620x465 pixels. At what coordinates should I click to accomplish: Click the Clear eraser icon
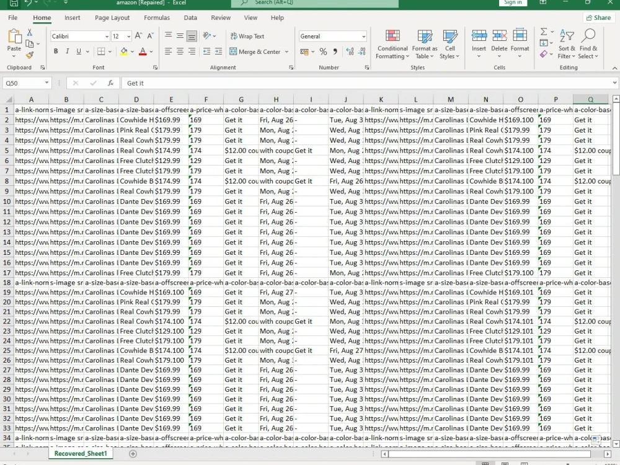click(544, 54)
